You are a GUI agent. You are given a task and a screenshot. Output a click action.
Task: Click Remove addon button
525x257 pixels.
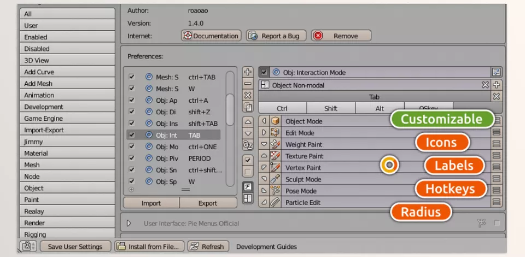coord(341,36)
